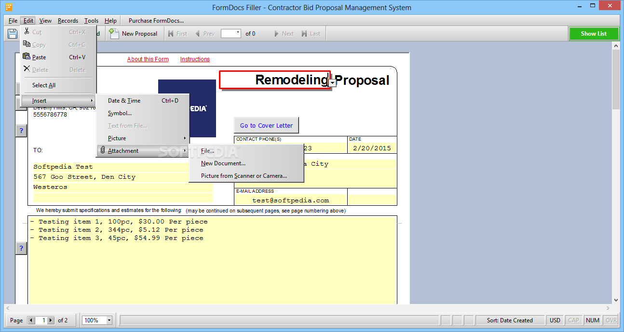624x332 pixels.
Task: Open the View menu
Action: tap(45, 21)
